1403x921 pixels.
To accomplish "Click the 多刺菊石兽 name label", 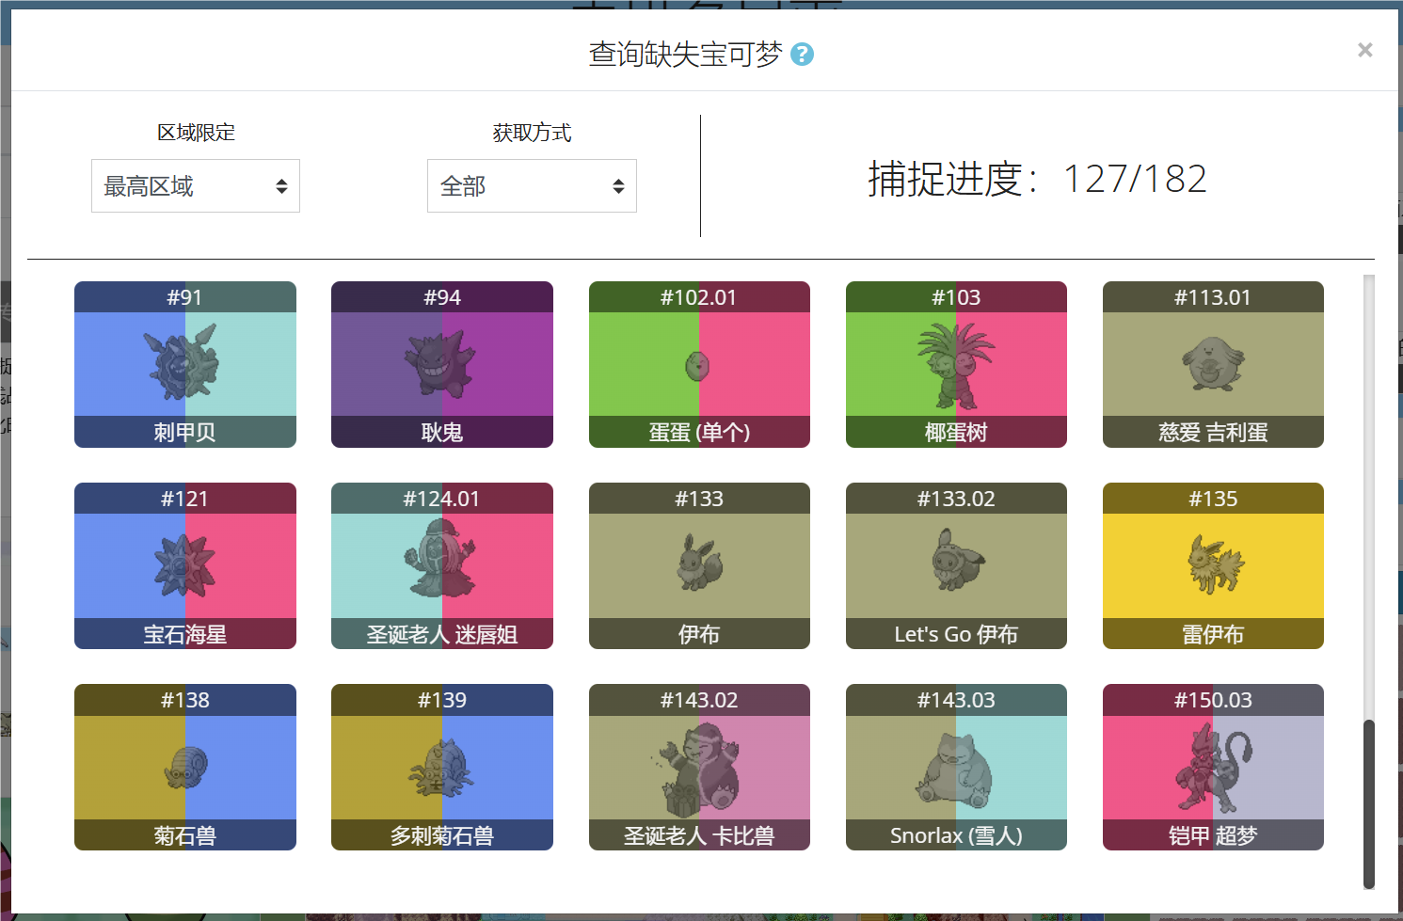I will click(442, 835).
